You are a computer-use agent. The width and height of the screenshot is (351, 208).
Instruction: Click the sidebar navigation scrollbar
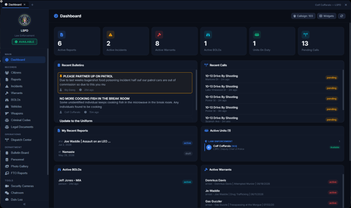48,111
